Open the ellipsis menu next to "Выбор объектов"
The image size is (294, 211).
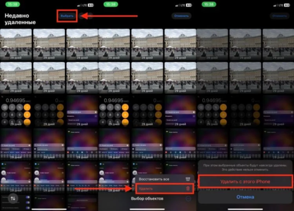[x=188, y=198]
